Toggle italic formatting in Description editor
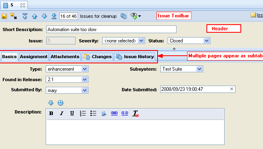 pyautogui.click(x=61, y=113)
